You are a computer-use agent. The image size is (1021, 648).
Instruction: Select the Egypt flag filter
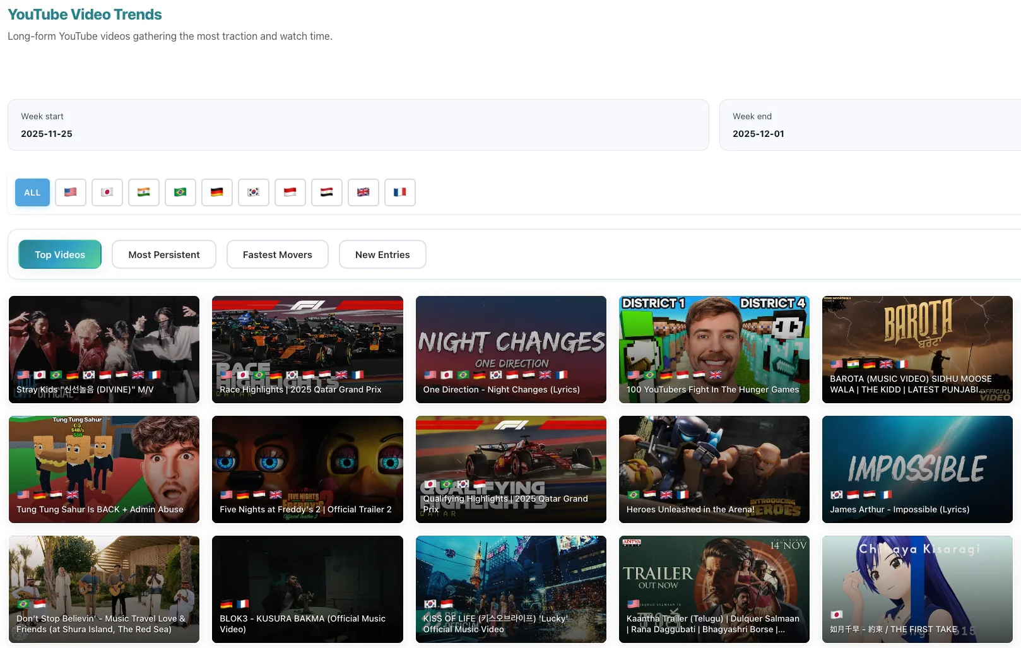326,192
